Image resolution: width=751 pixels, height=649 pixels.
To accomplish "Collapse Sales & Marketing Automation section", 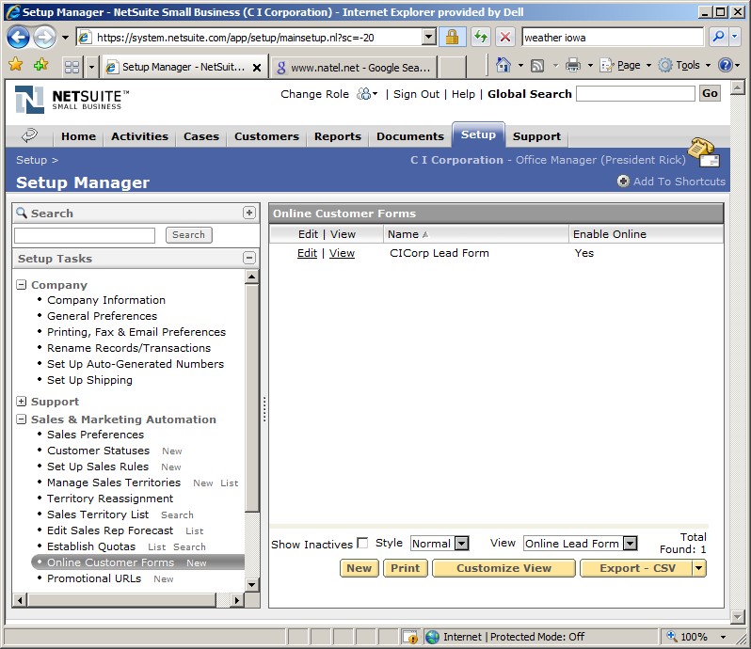I will pyautogui.click(x=21, y=419).
